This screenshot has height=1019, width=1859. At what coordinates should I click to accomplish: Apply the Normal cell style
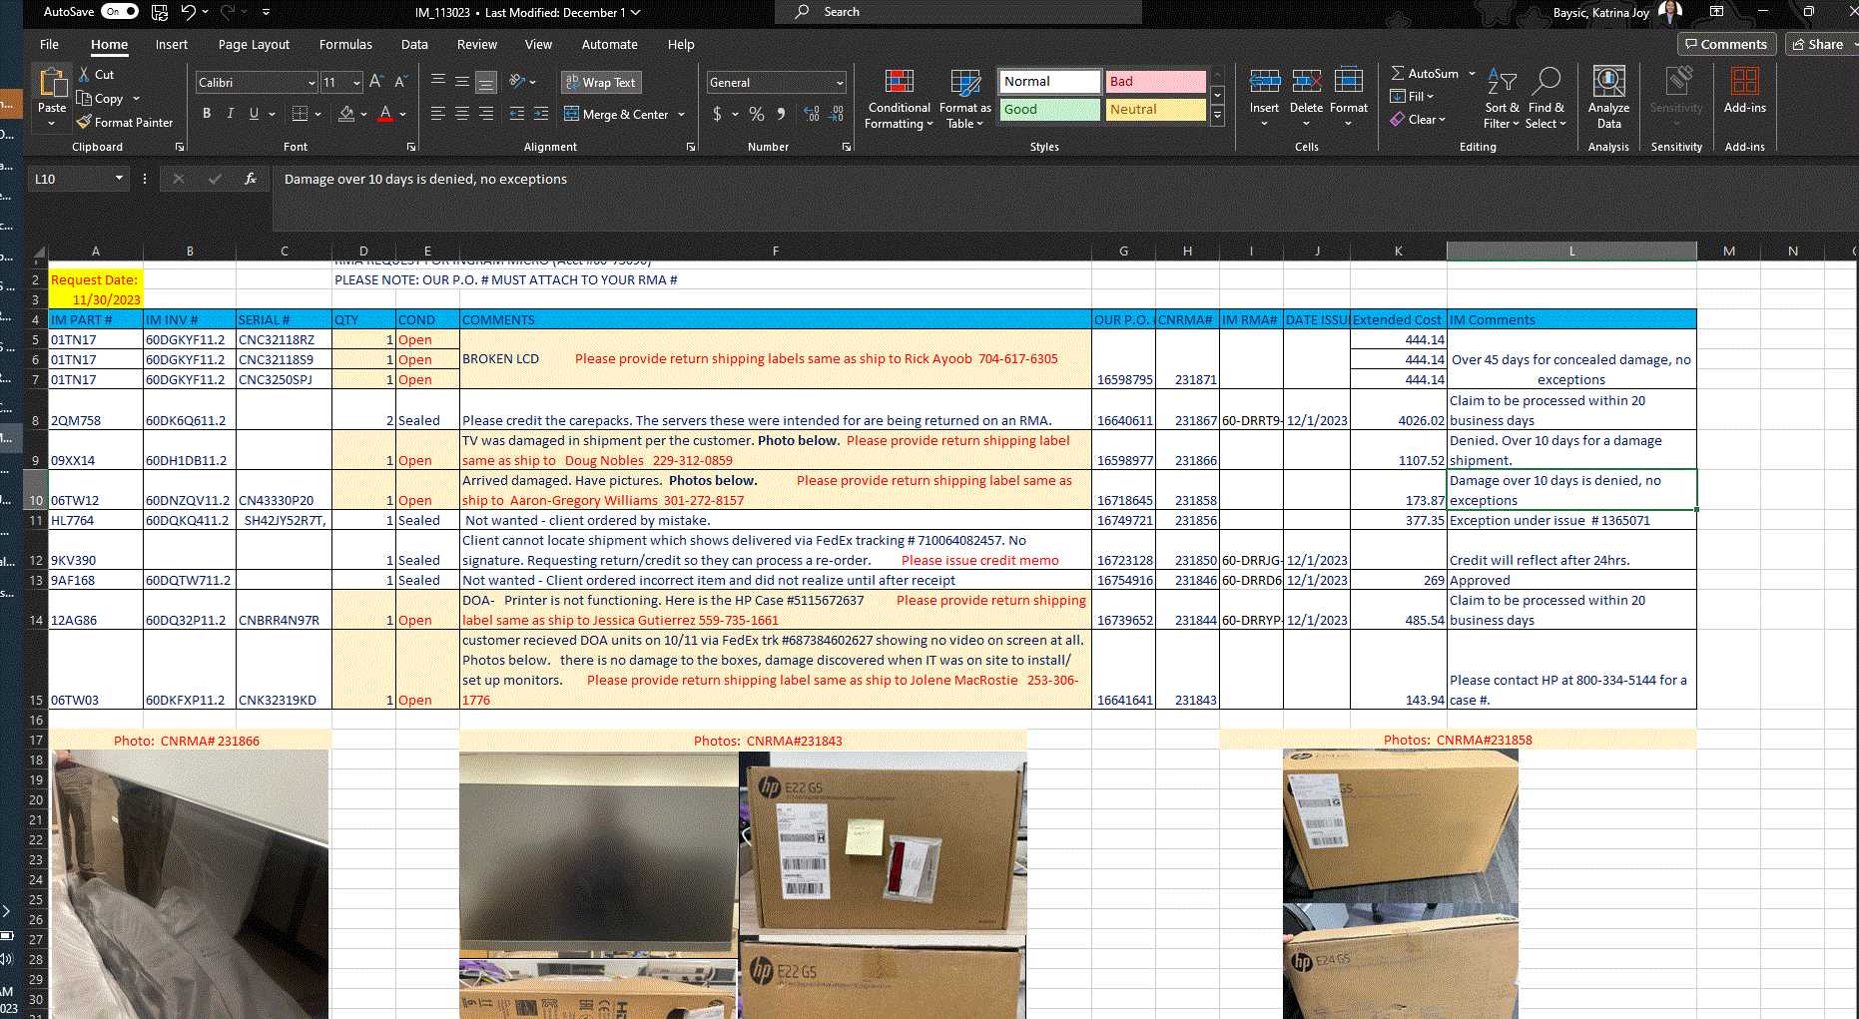[x=1049, y=82]
